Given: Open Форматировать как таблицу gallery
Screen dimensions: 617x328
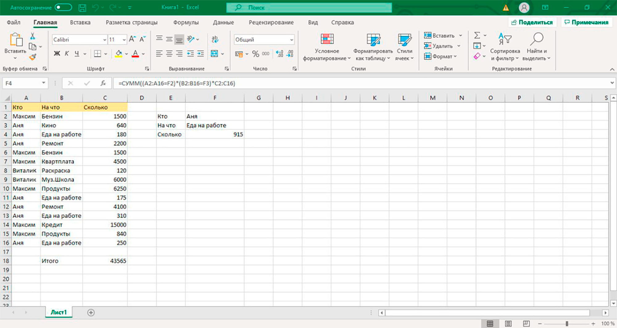Looking at the screenshot, I should pos(373,47).
